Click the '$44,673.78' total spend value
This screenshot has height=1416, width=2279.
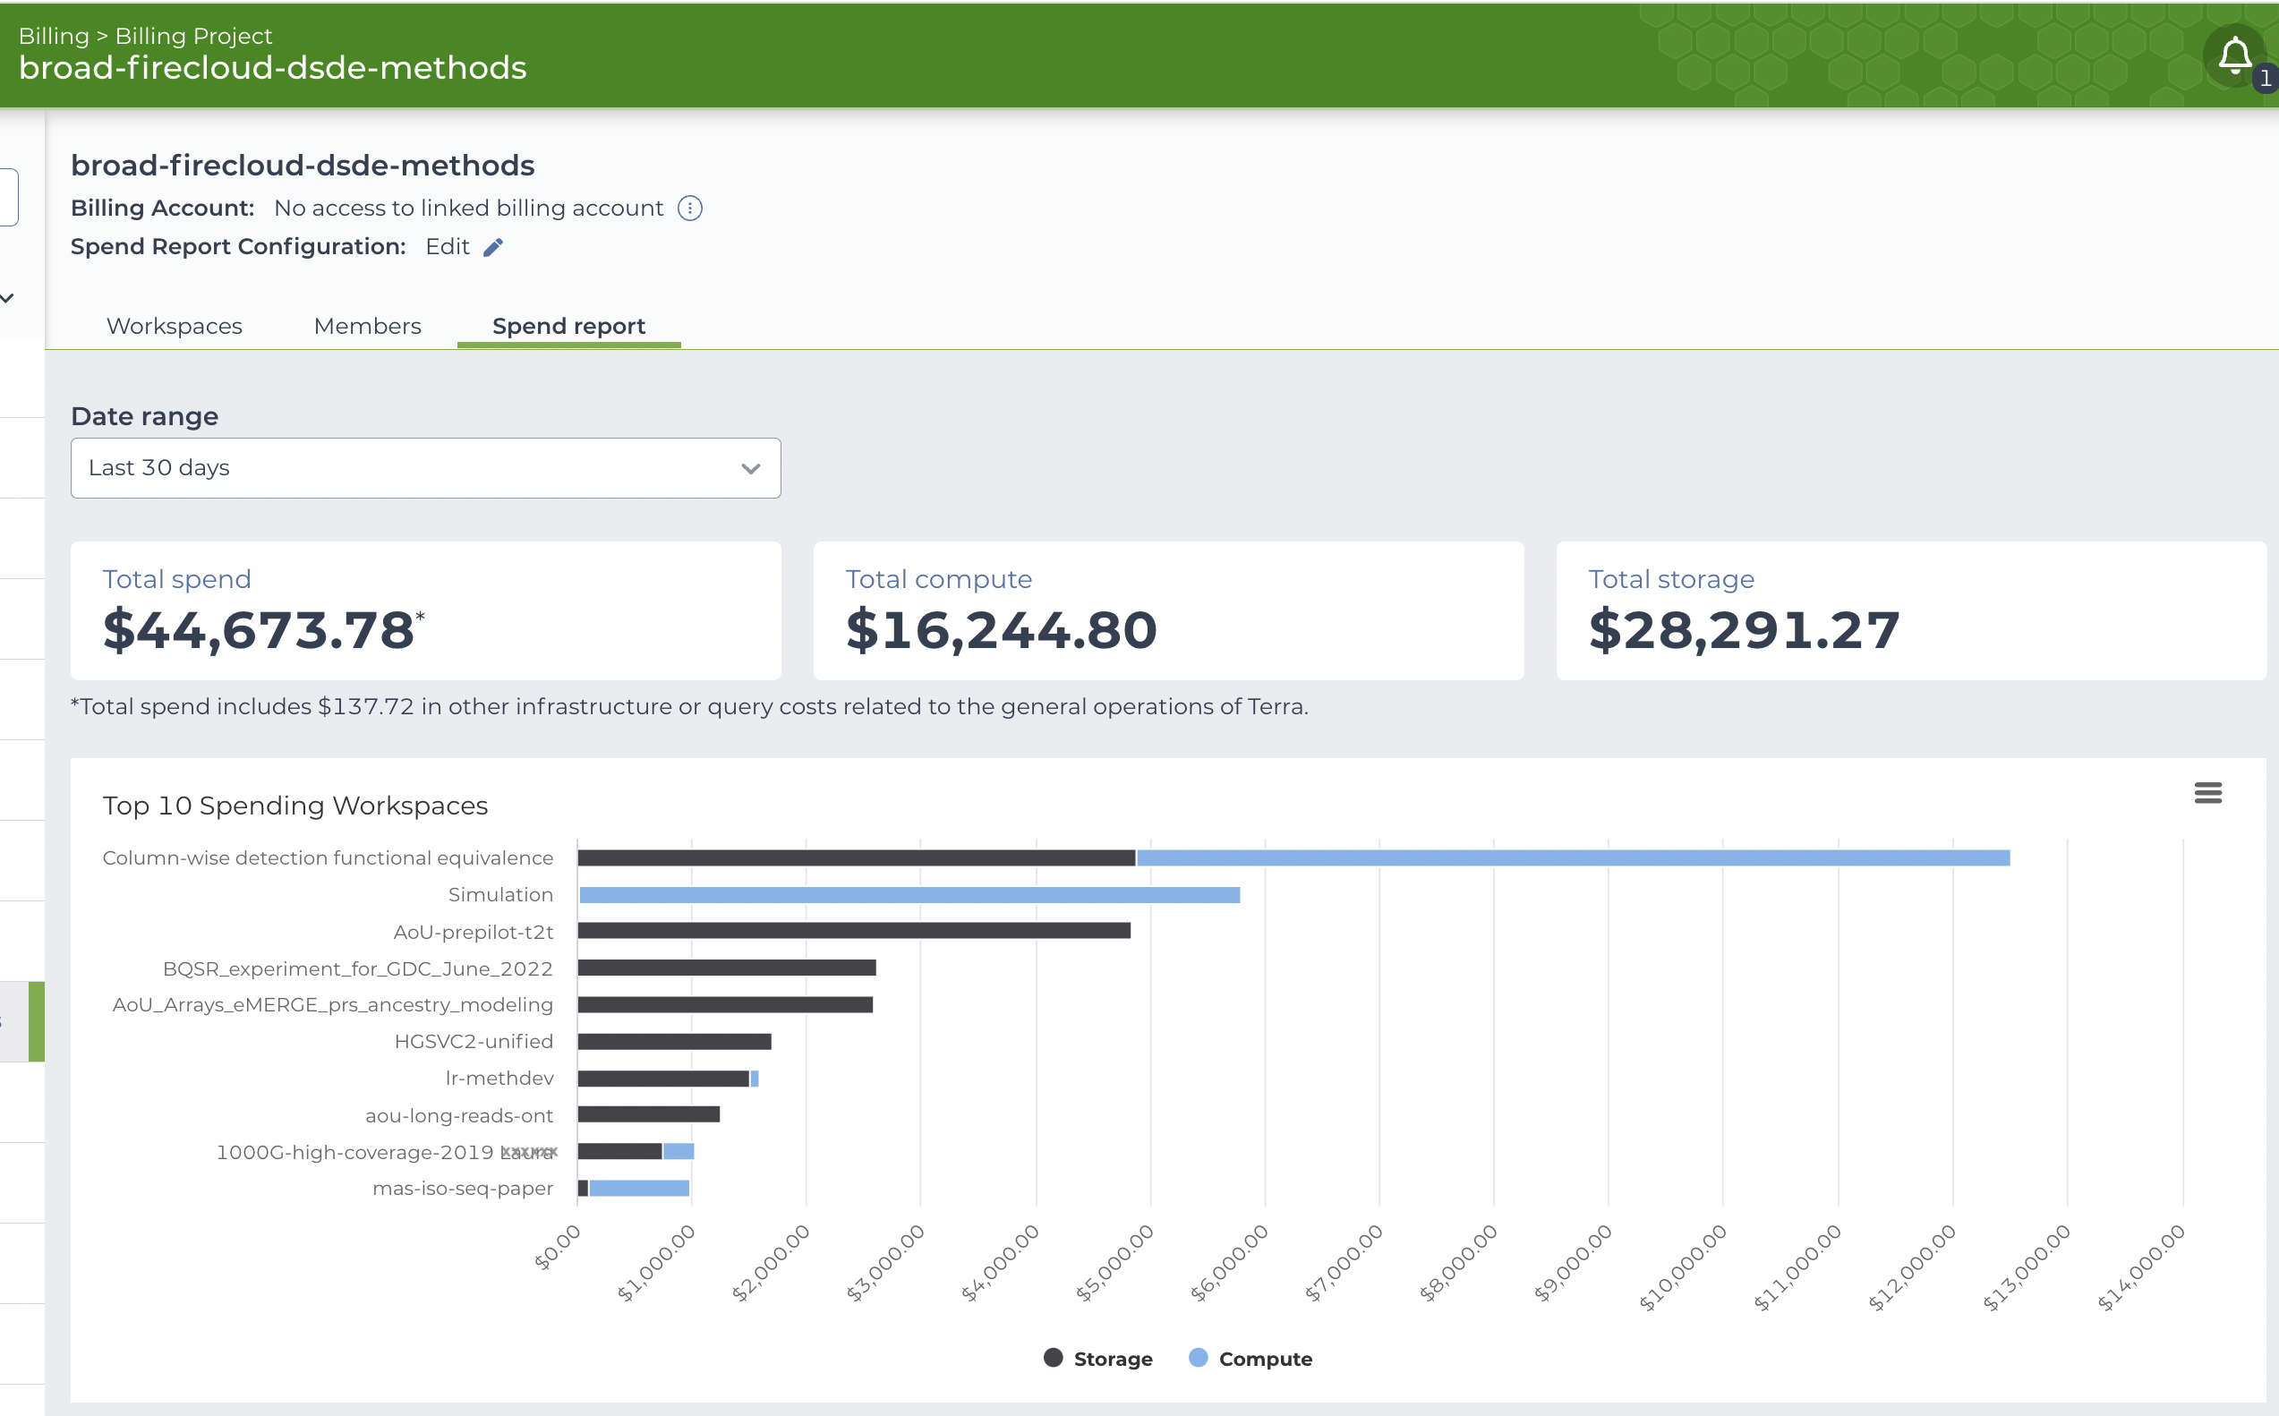pyautogui.click(x=259, y=629)
